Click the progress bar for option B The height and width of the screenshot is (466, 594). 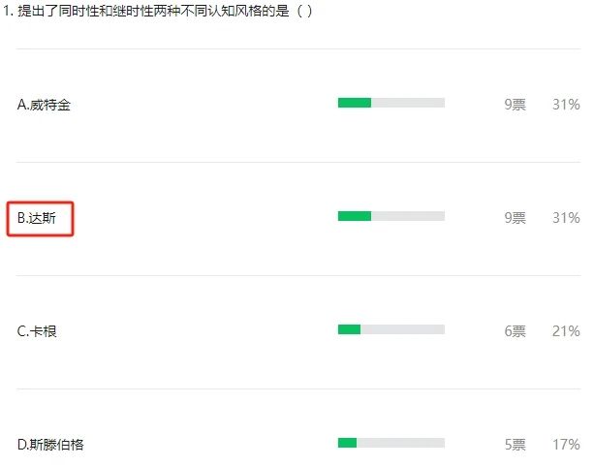(x=391, y=216)
